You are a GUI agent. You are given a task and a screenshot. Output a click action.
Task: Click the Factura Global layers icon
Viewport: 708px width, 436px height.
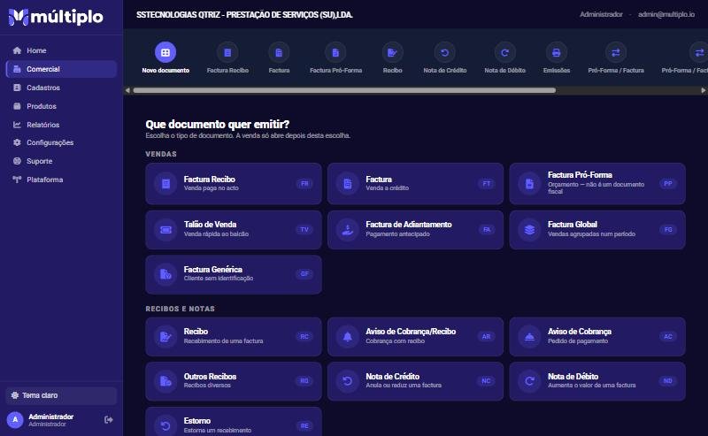pos(529,230)
